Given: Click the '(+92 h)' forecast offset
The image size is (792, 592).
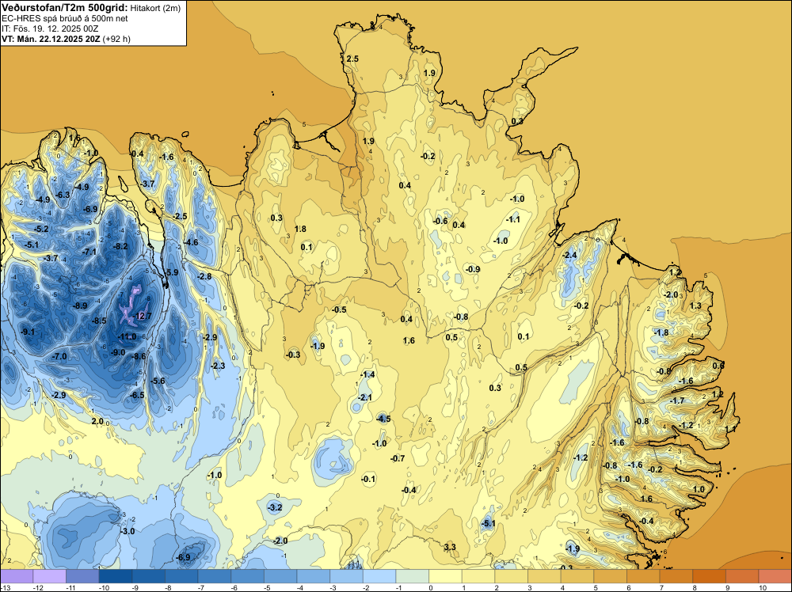Looking at the screenshot, I should point(116,39).
